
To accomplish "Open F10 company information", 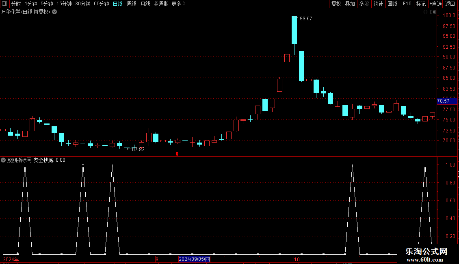I will click(407, 4).
